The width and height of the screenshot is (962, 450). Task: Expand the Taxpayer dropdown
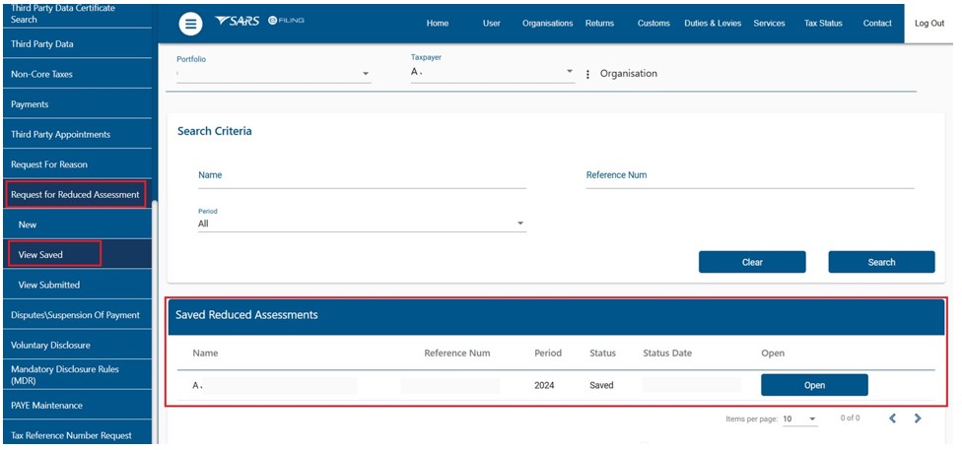pos(493,72)
